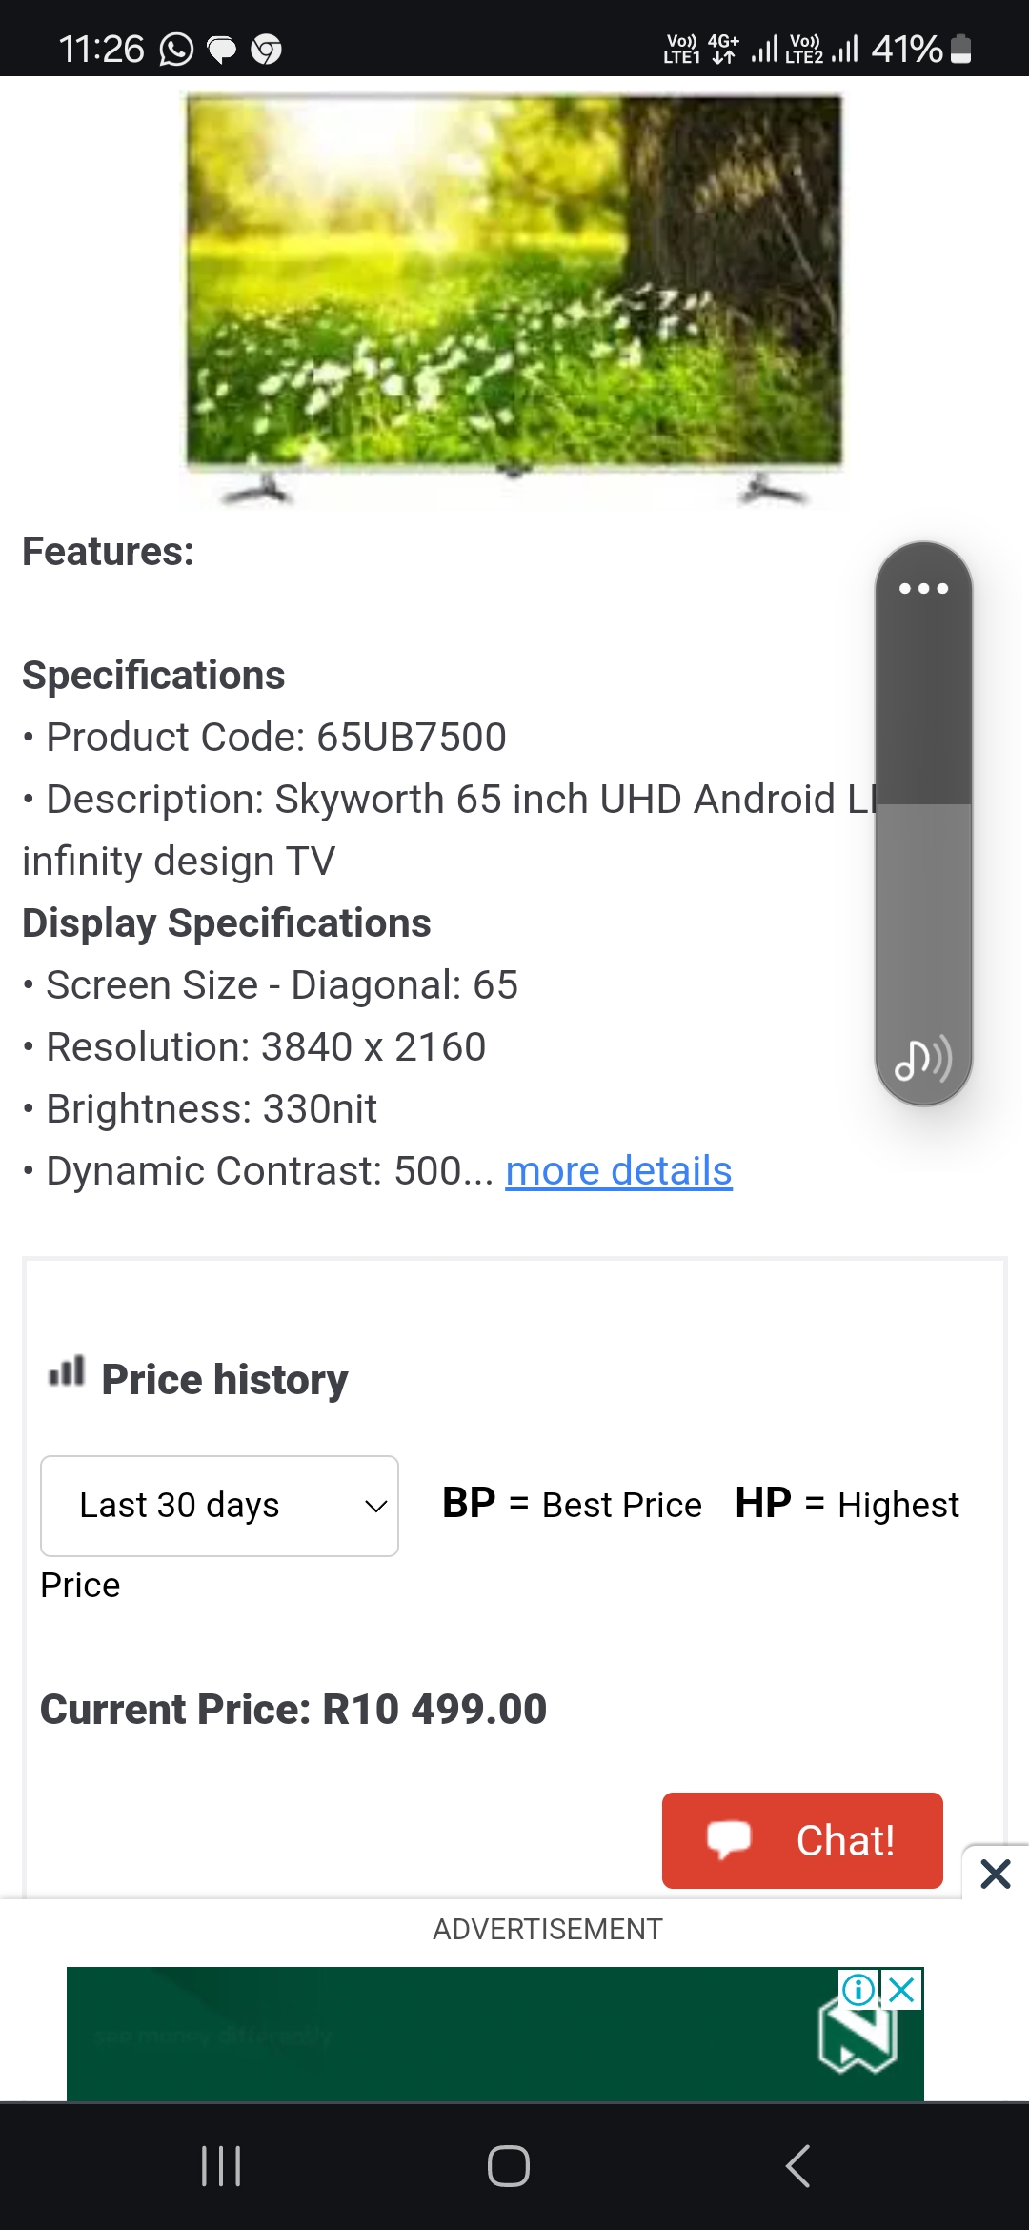Open the WhatsApp notification icon

176,49
